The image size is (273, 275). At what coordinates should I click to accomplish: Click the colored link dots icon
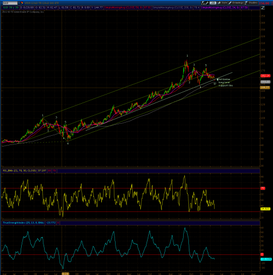(22, 3)
